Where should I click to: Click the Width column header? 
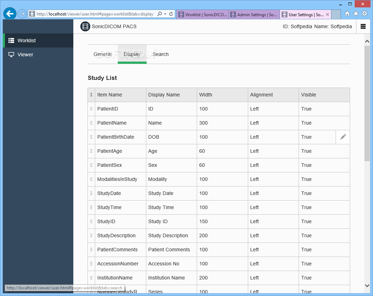coord(222,95)
